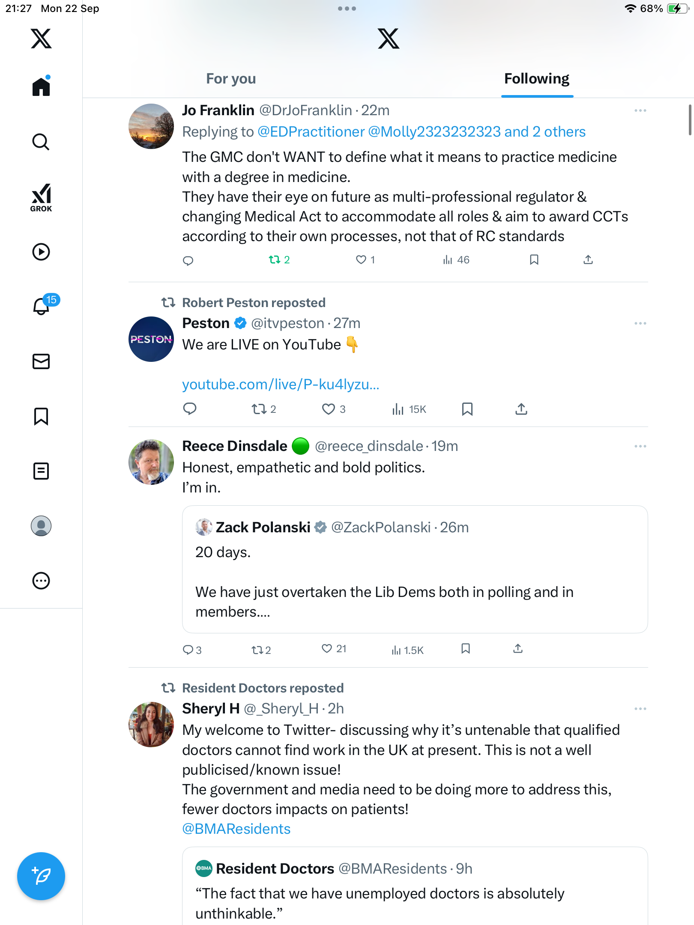Viewport: 694px width, 925px height.
Task: Open Grok from the sidebar
Action: pyautogui.click(x=41, y=197)
